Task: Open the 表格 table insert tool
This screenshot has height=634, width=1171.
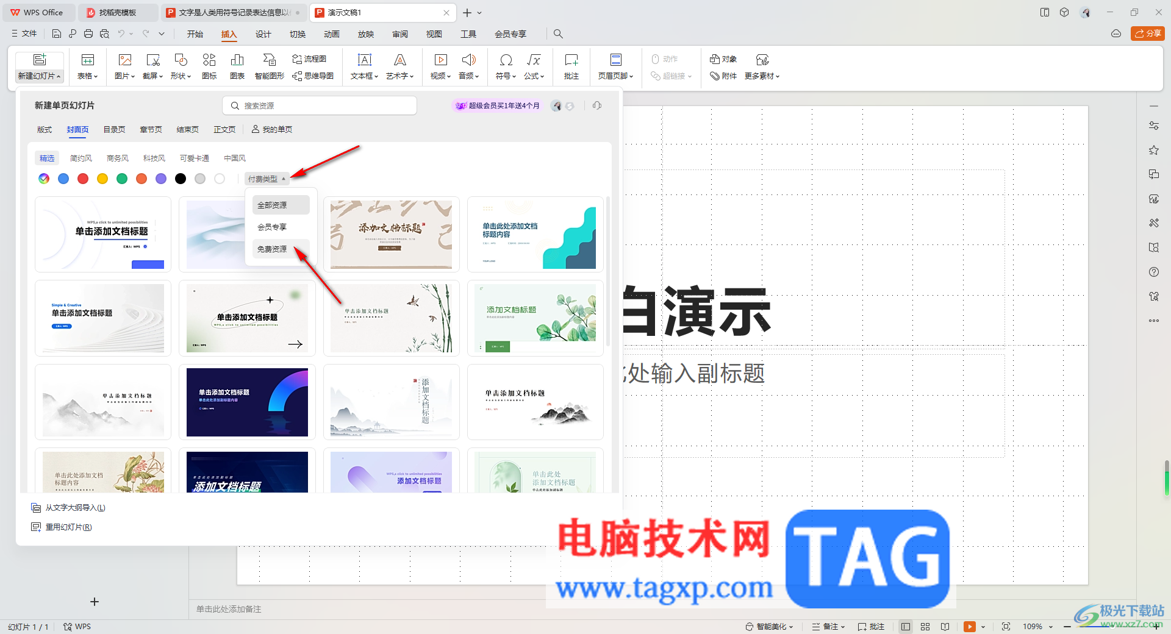Action: point(87,66)
